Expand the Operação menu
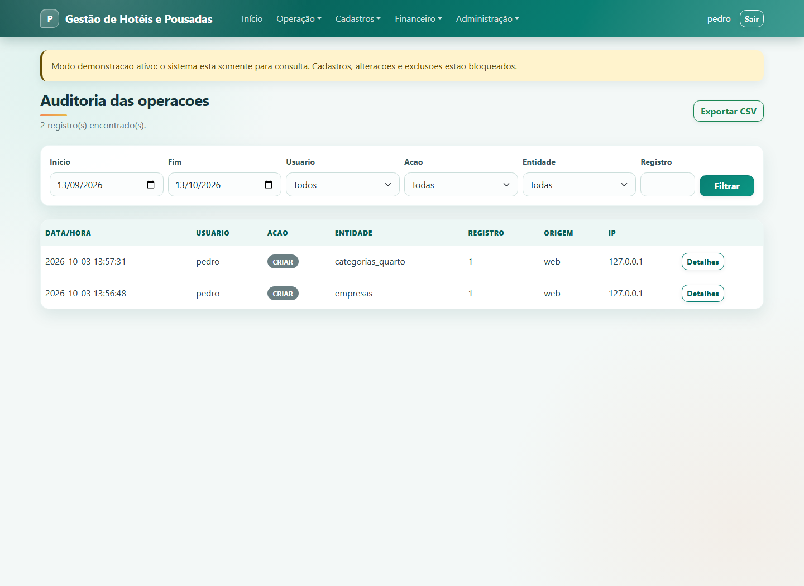Viewport: 804px width, 586px height. coord(299,19)
